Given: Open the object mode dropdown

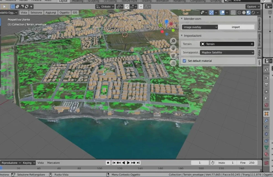Looking at the screenshot, I should (x=9, y=12).
